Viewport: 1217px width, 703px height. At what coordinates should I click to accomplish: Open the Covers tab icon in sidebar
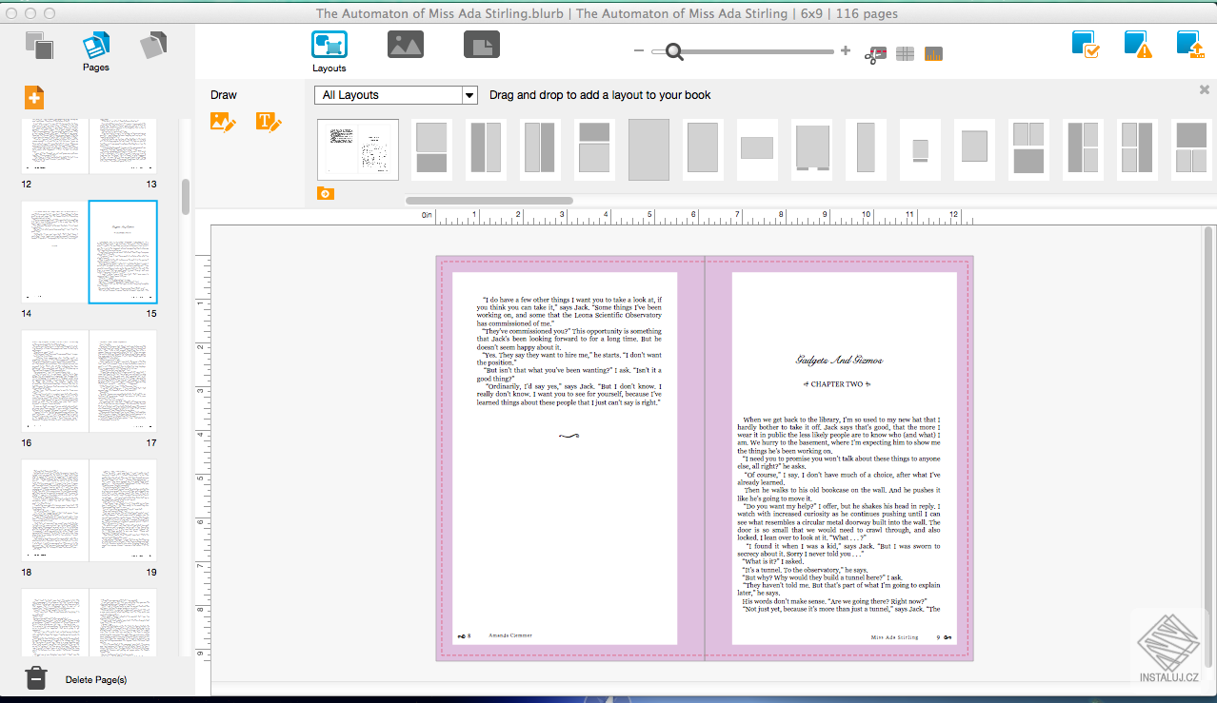(x=38, y=46)
